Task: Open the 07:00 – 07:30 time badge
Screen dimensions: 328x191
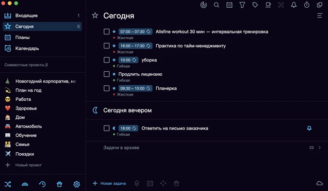Action: (135, 32)
